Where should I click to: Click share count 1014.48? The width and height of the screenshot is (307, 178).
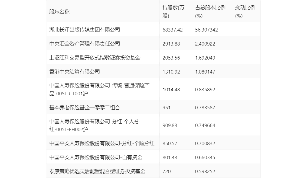(x=171, y=90)
